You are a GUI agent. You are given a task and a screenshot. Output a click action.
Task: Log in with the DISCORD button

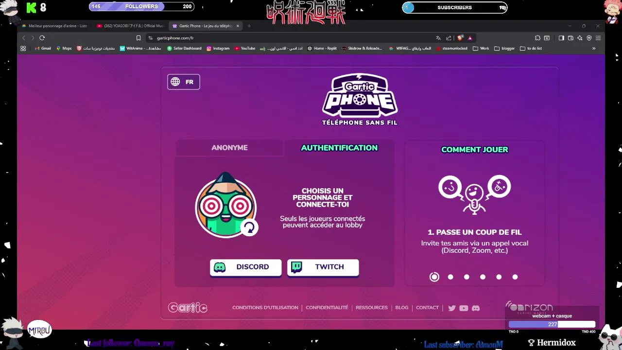(245, 267)
